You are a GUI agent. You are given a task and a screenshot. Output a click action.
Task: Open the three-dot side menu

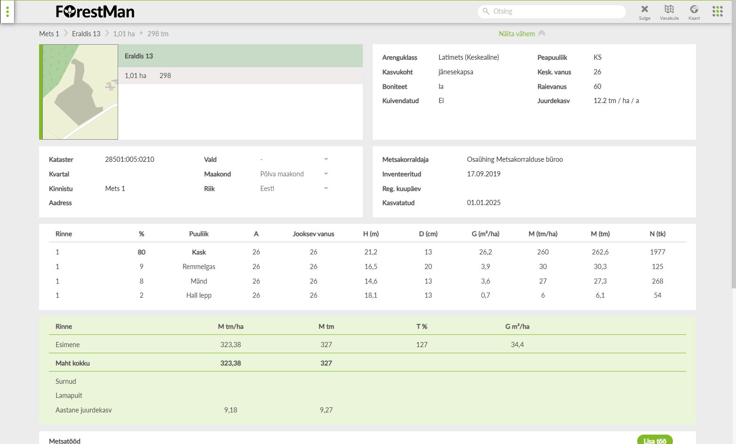(x=7, y=12)
